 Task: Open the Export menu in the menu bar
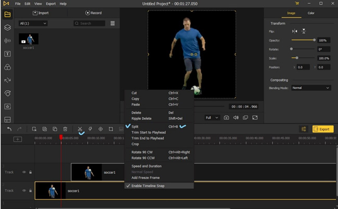[50, 4]
